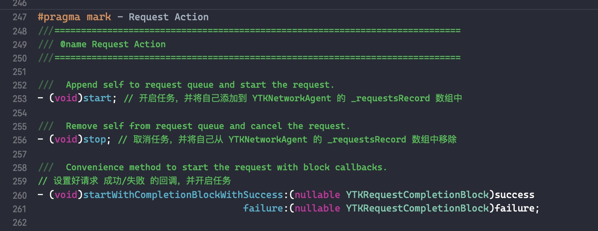Click YTKNetworkAgent in the start comment
The width and height of the screenshot is (598, 231).
[291, 98]
